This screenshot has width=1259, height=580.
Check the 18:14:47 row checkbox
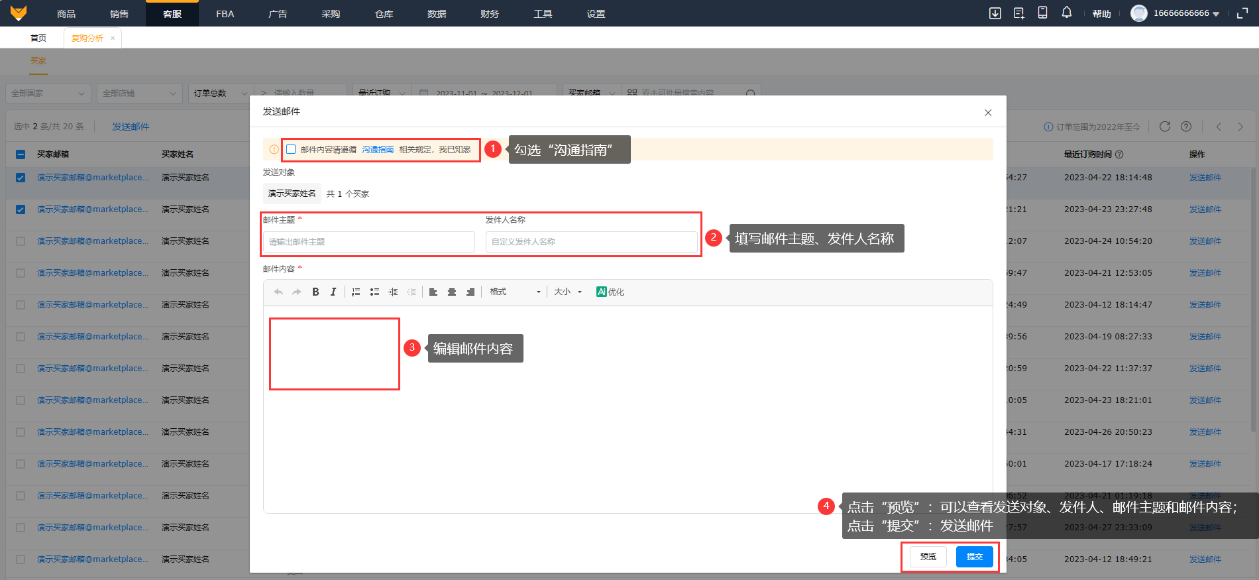click(21, 305)
